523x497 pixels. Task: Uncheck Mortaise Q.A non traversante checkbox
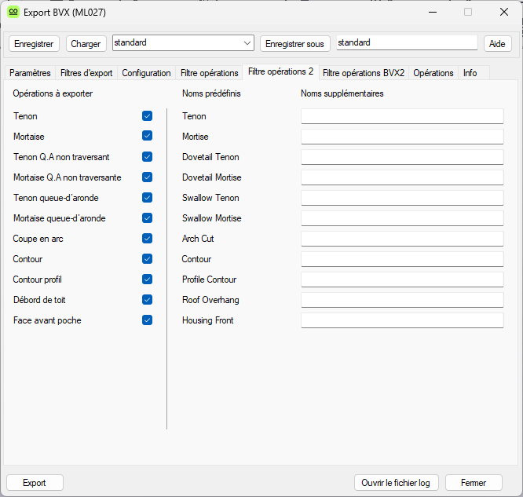pos(147,177)
